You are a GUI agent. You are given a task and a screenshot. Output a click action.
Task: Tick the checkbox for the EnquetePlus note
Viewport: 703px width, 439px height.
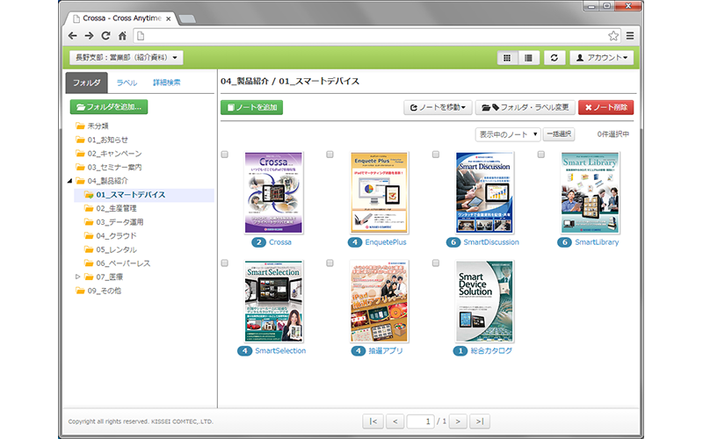pos(330,155)
